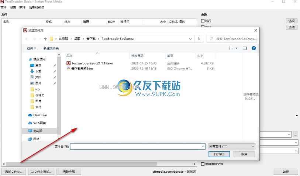Image resolution: width=300 pixels, height=176 pixels.
Task: Click the 添加文件夹... button in the main window
Action: pyautogui.click(x=13, y=172)
